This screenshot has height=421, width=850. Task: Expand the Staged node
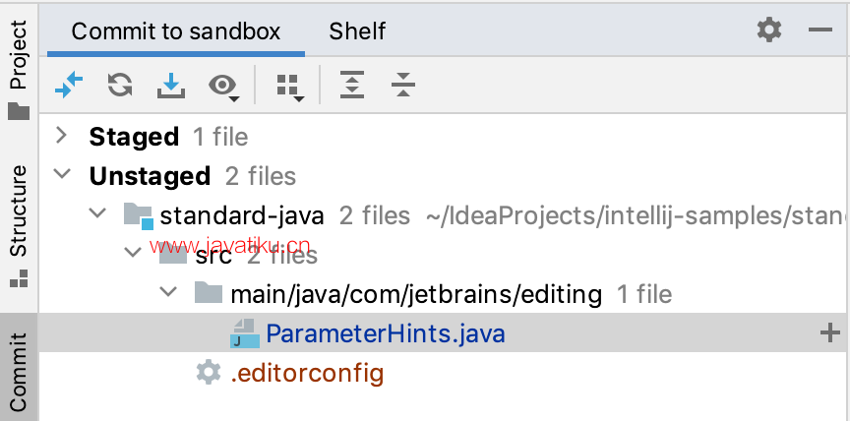61,136
